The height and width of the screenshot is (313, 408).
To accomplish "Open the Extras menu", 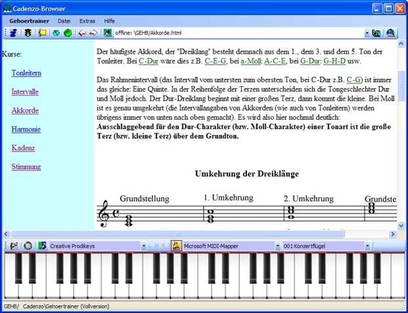I will pyautogui.click(x=87, y=21).
